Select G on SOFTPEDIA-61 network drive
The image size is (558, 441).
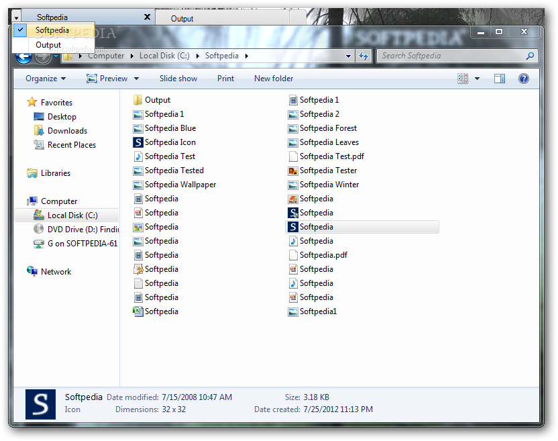pyautogui.click(x=75, y=244)
